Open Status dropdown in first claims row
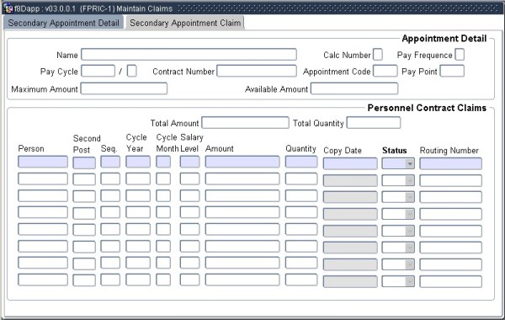 click(409, 163)
